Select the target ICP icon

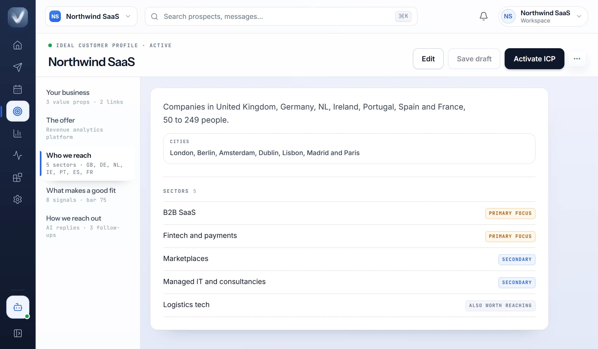[18, 111]
